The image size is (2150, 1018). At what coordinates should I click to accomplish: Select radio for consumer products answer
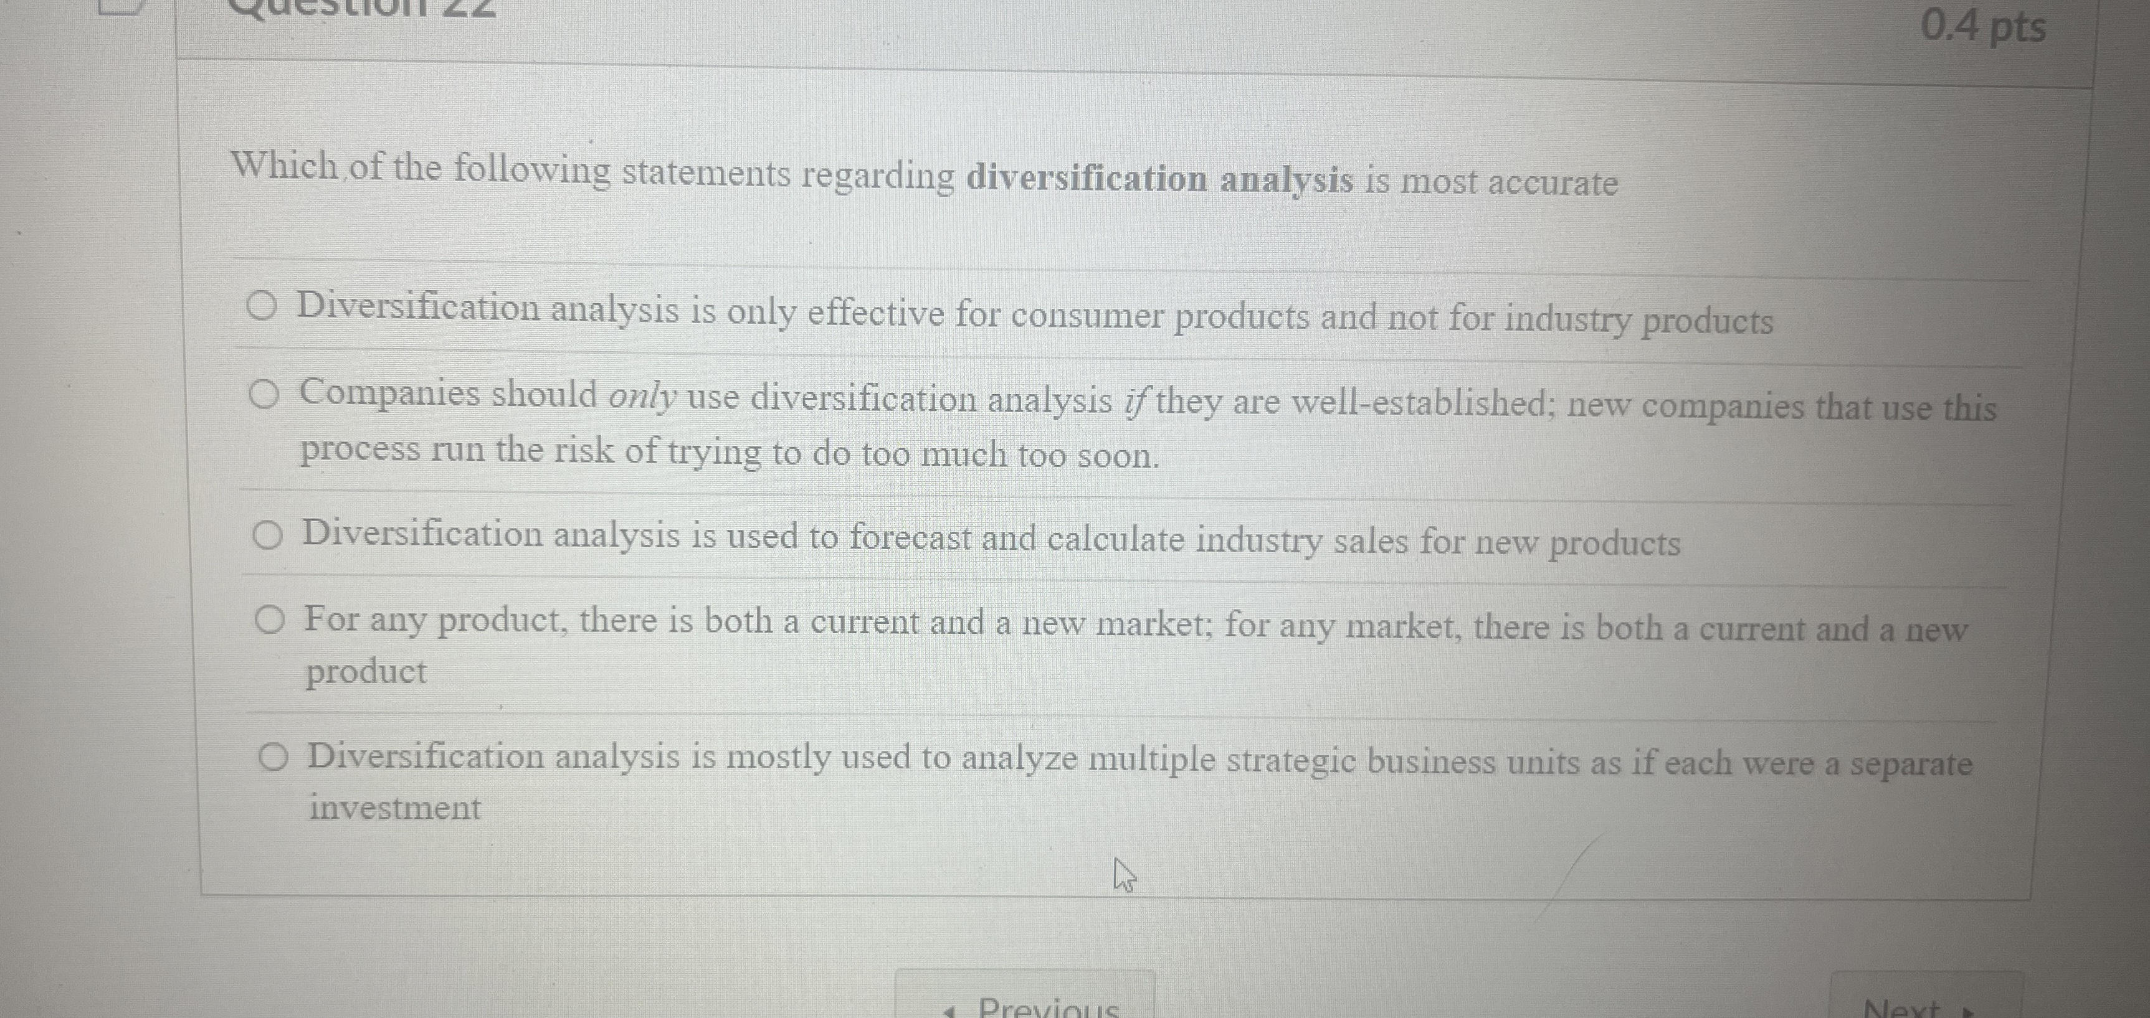(261, 306)
